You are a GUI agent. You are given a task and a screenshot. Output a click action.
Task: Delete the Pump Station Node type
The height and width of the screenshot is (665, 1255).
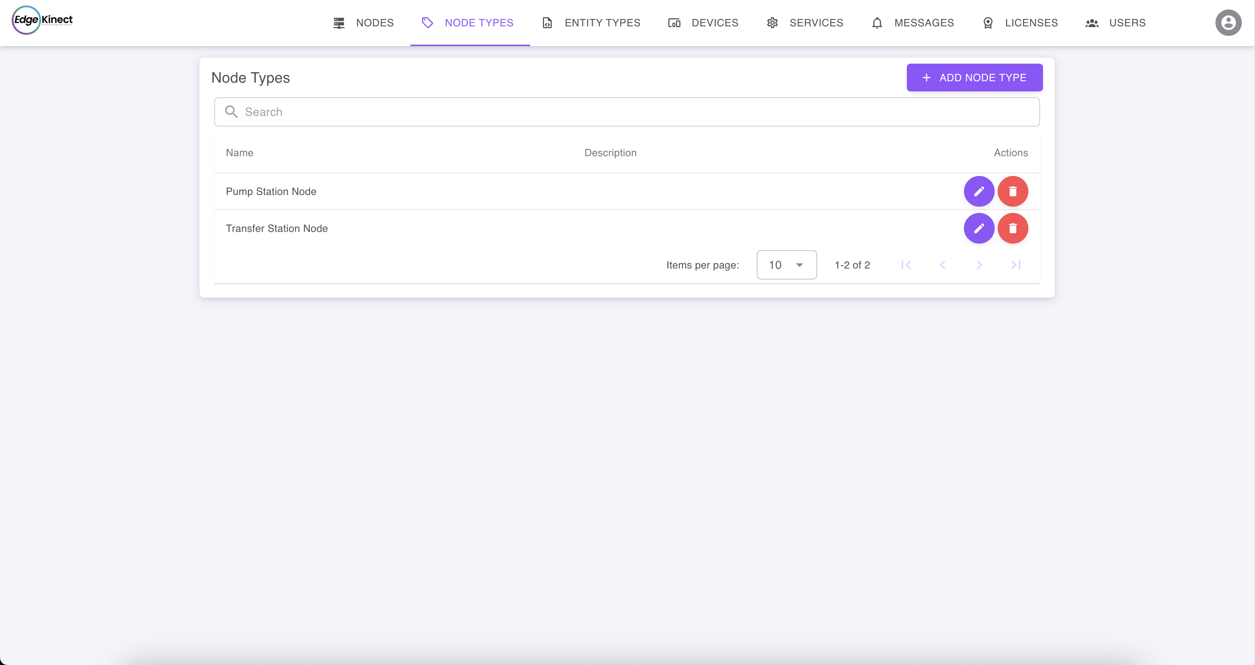tap(1013, 191)
